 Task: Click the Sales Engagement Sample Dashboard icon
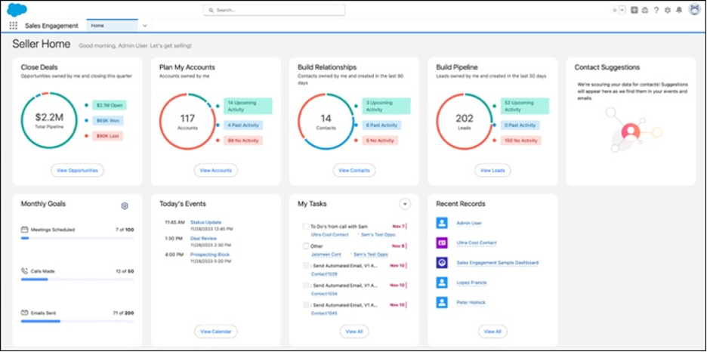(x=442, y=262)
